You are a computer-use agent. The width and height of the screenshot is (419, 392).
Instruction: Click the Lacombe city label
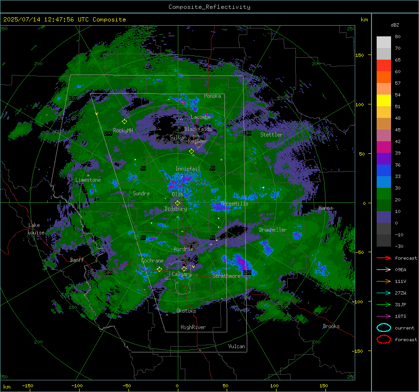201,117
